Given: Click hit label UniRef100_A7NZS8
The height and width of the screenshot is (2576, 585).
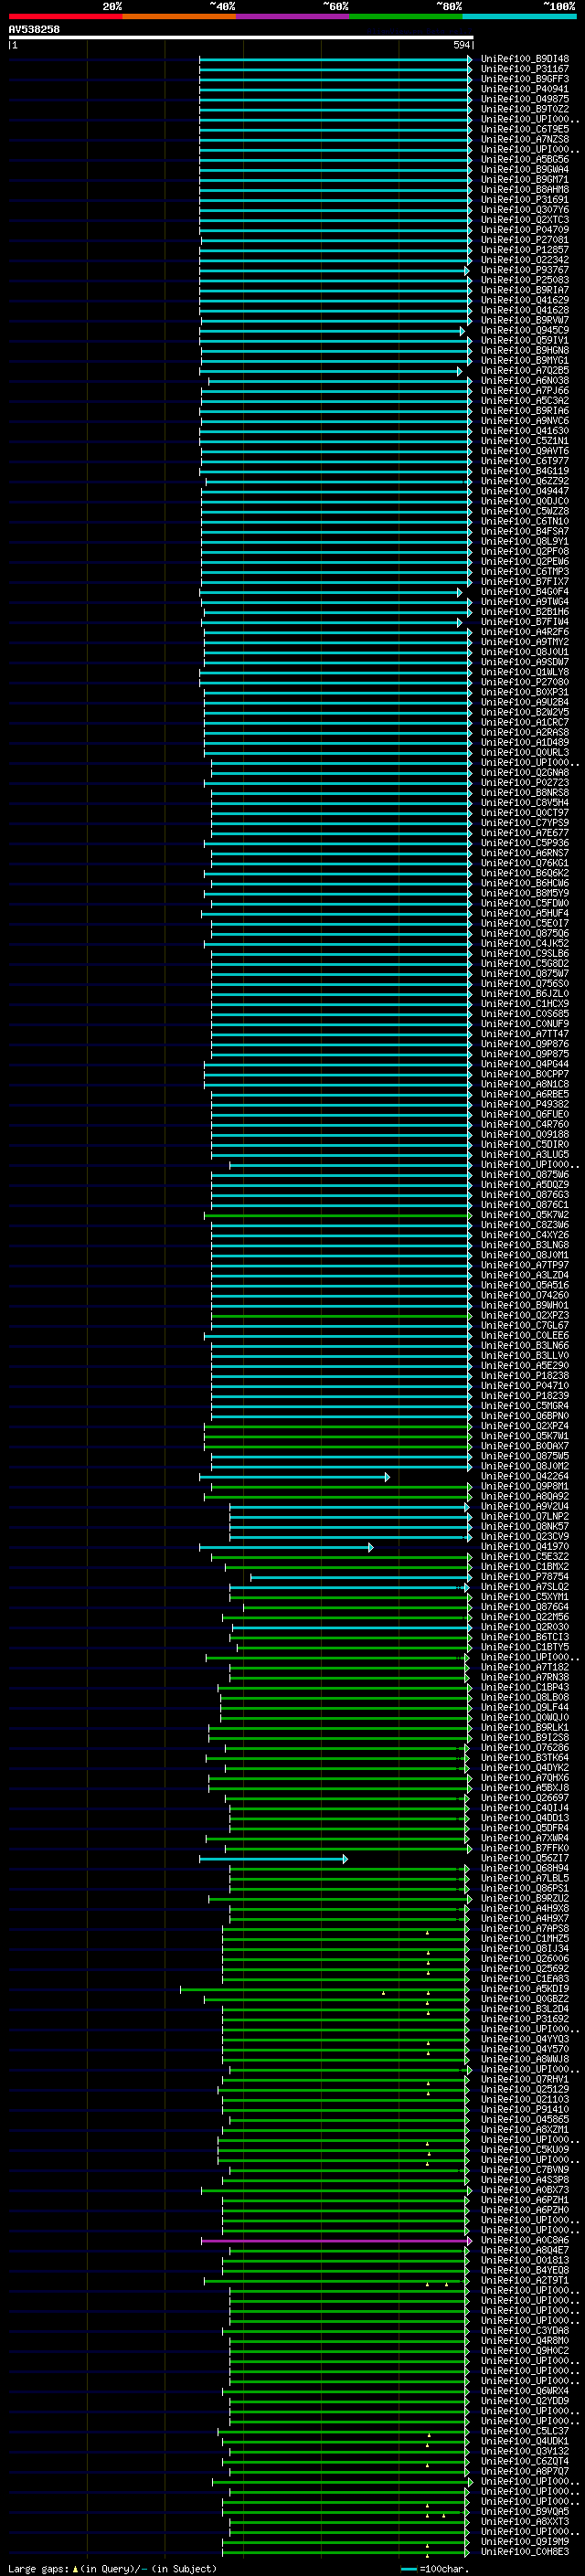Looking at the screenshot, I should (x=524, y=139).
